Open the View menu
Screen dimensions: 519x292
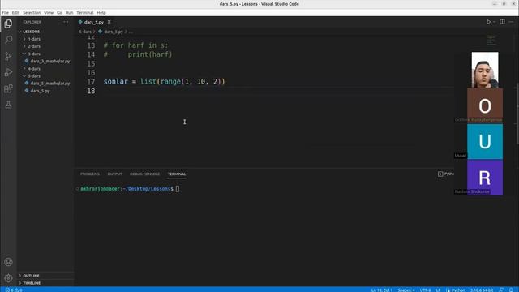click(x=49, y=13)
